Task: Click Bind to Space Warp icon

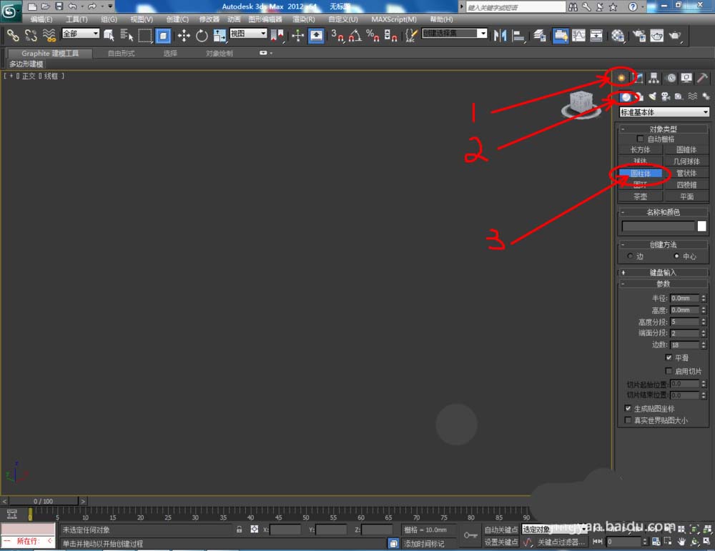Action: click(x=49, y=36)
